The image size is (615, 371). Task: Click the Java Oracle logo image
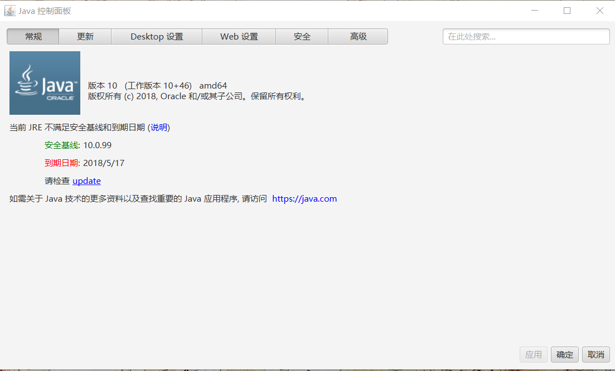click(45, 83)
